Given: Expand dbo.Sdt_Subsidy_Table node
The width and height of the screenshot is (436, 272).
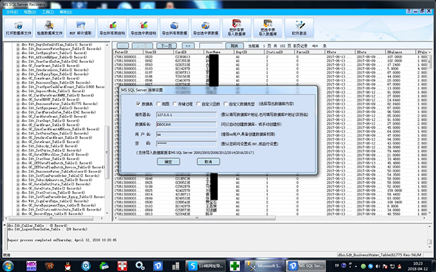Looking at the screenshot, I should (x=18, y=146).
